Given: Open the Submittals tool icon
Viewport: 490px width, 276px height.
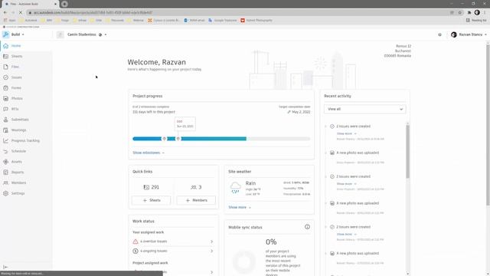Looking at the screenshot, I should [5, 120].
